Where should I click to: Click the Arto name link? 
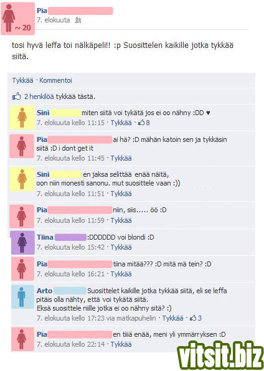pyautogui.click(x=44, y=291)
